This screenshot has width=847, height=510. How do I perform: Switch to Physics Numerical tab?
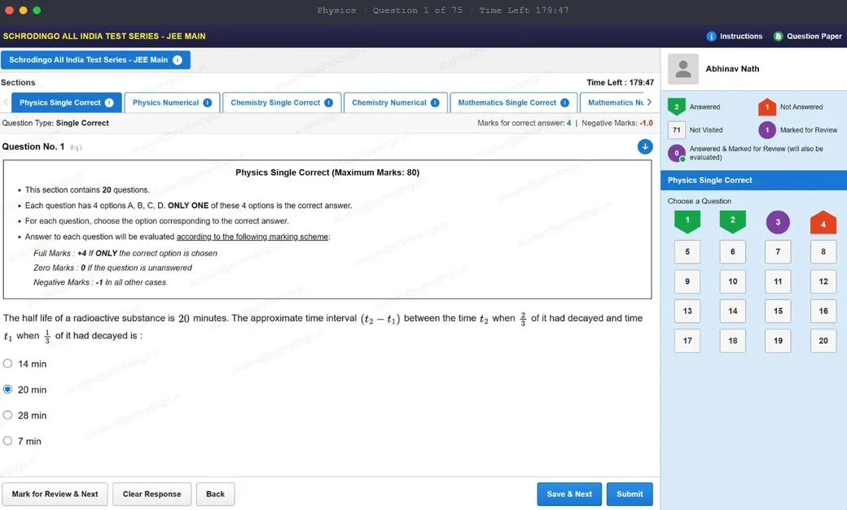[172, 102]
